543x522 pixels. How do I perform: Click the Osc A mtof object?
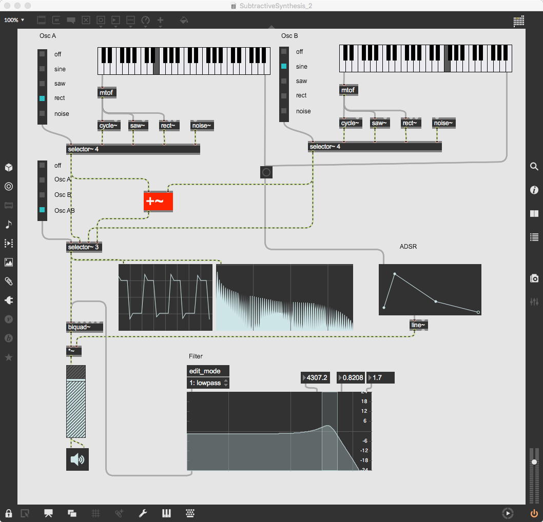107,93
